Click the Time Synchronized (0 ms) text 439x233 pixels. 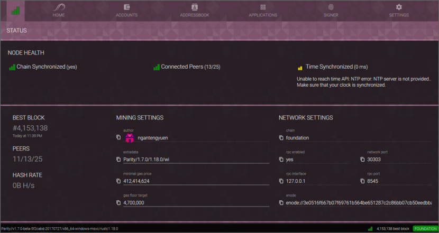337,67
